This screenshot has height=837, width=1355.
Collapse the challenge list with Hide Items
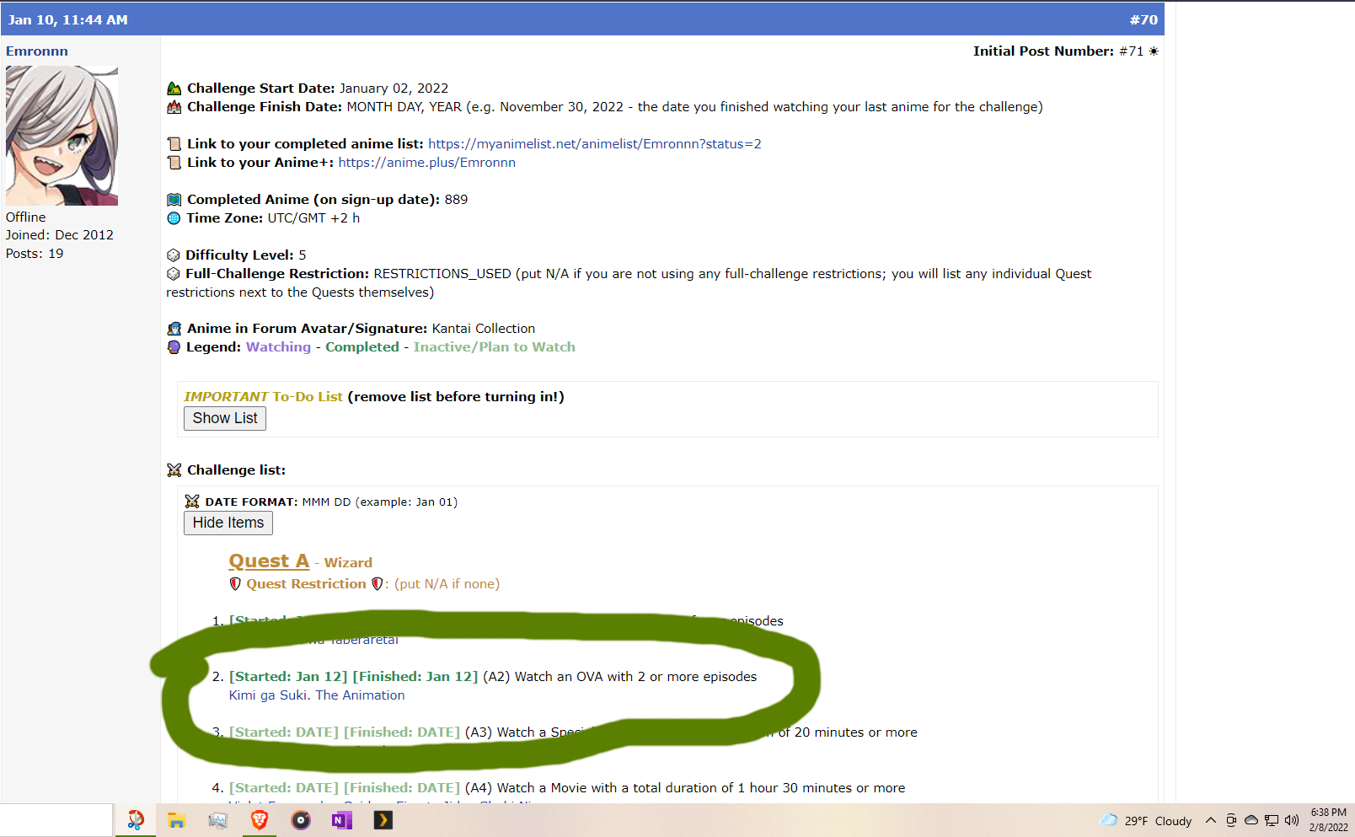tap(228, 523)
